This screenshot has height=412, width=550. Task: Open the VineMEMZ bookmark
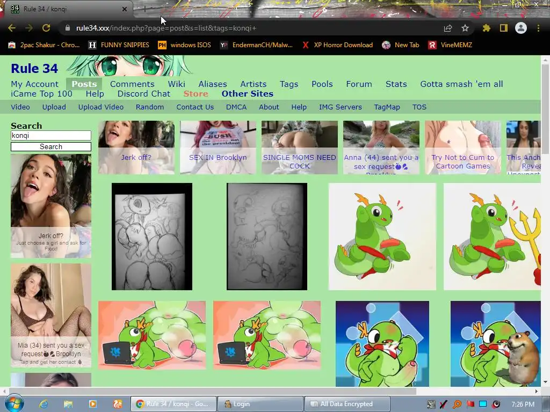451,45
